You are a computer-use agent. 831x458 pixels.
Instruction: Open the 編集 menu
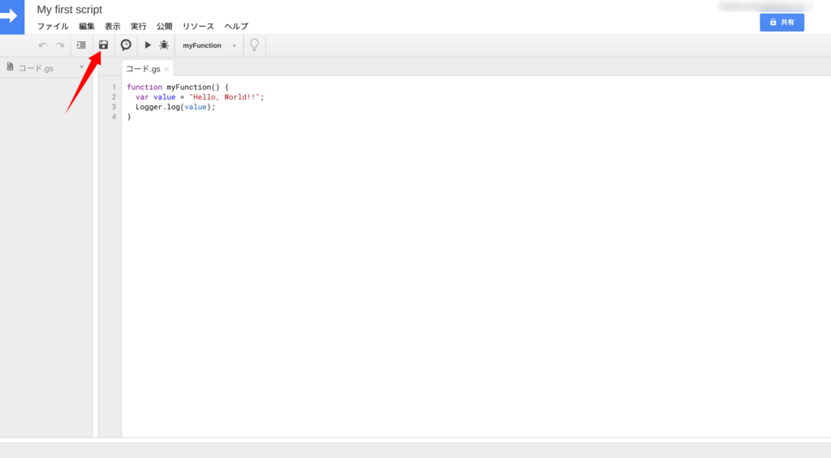[86, 26]
